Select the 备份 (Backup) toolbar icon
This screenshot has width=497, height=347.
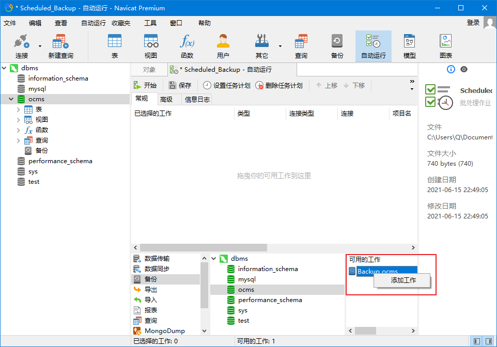(x=337, y=46)
